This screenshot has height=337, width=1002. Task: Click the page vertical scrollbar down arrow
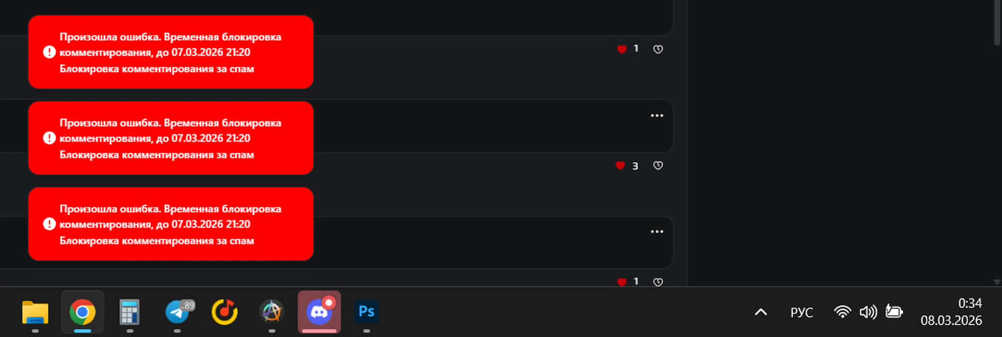click(997, 282)
